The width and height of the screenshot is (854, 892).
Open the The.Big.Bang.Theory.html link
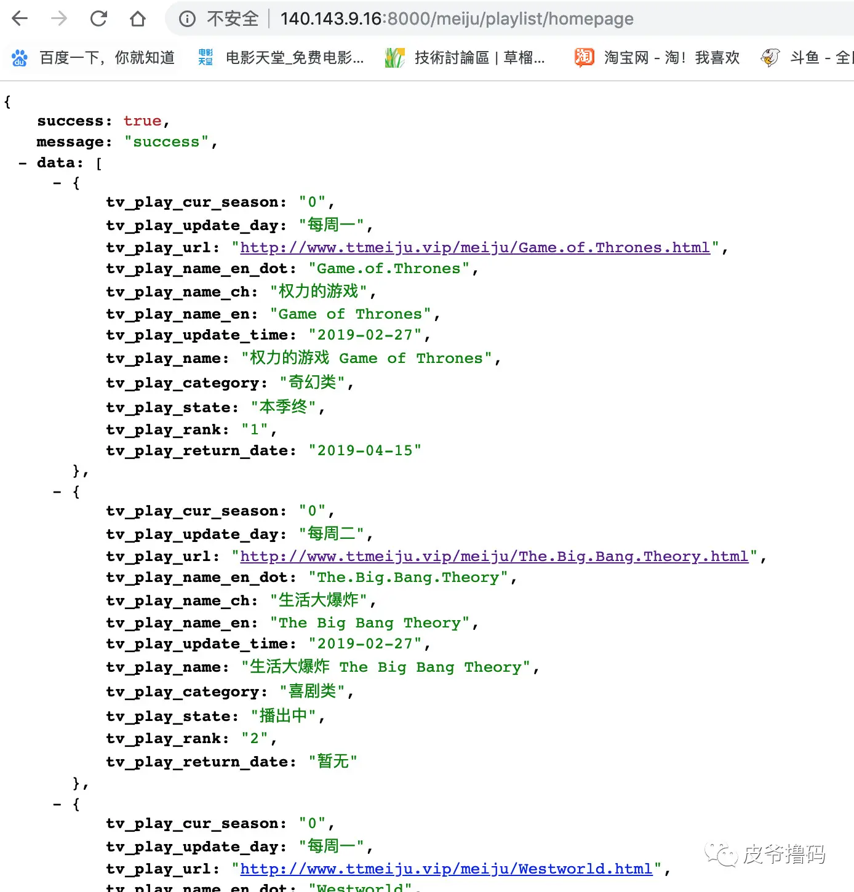[494, 556]
